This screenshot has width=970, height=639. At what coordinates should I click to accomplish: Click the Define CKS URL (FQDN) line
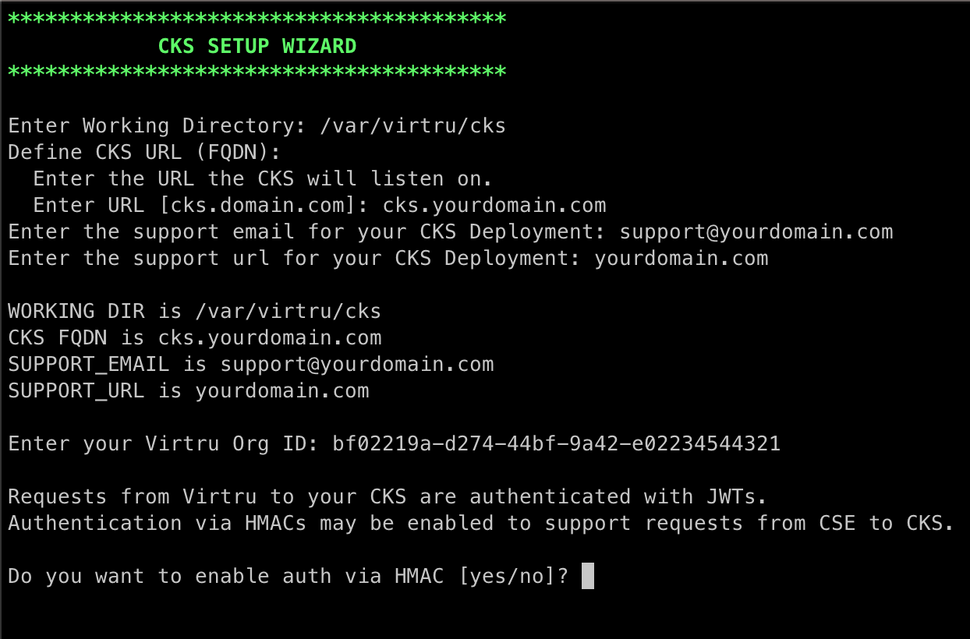coord(145,153)
